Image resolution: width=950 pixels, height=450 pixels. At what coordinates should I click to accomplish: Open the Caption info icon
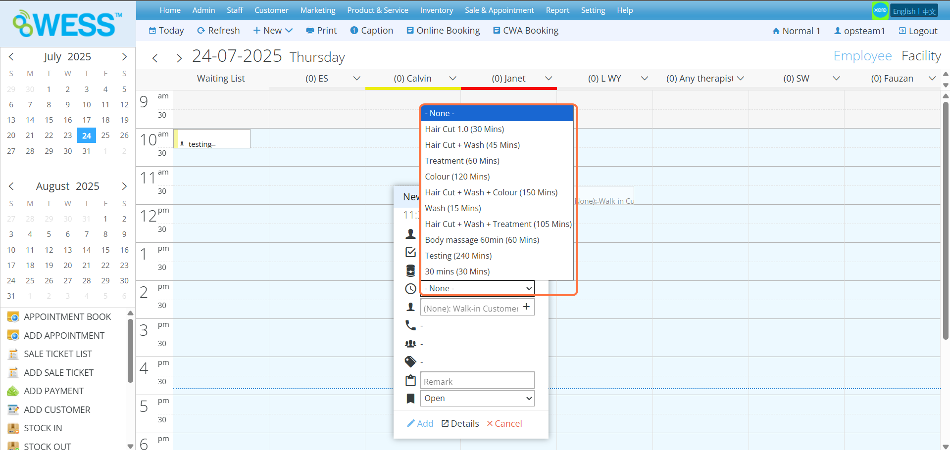click(x=354, y=31)
